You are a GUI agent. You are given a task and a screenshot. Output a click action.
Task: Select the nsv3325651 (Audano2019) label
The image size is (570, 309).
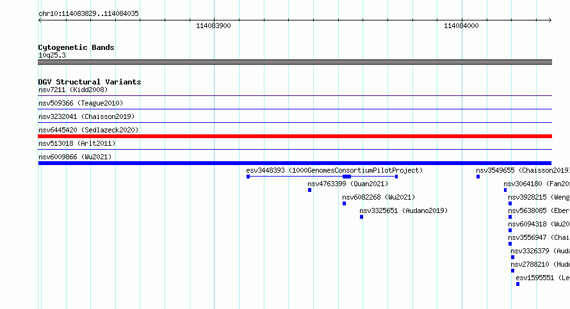(403, 210)
